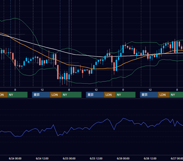Click hour label 0 above 6/24 00:00

pyautogui.click(x=15, y=90)
